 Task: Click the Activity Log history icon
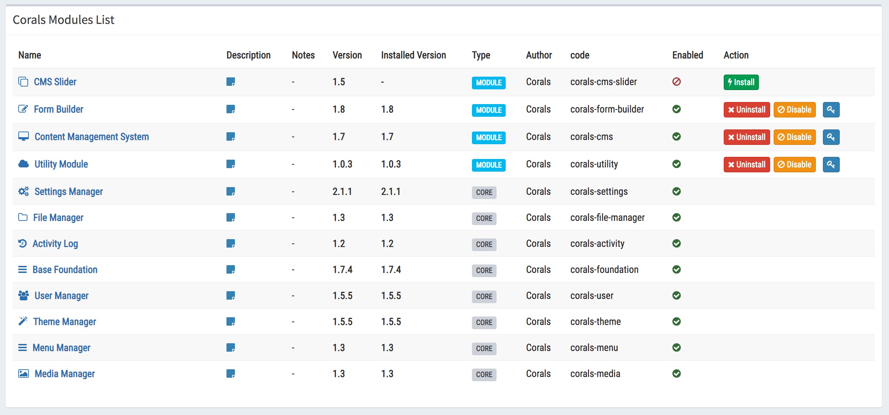point(23,243)
